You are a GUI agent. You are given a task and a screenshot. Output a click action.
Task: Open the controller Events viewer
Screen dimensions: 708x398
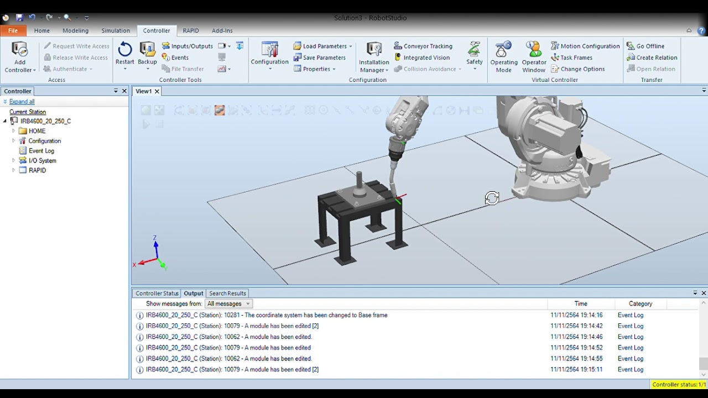(175, 57)
